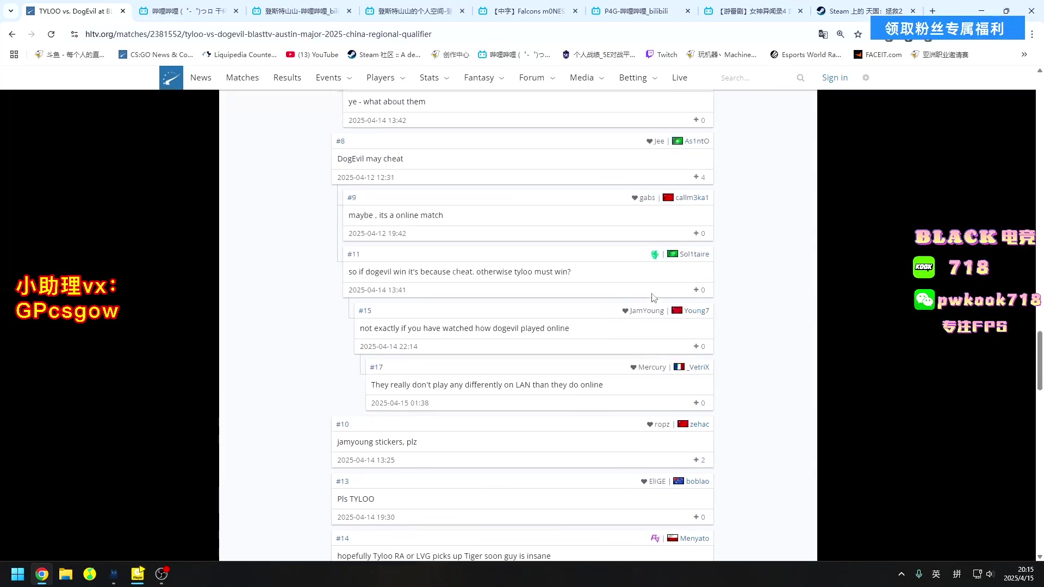
Task: Switch to the Steam store tab
Action: coord(866,11)
